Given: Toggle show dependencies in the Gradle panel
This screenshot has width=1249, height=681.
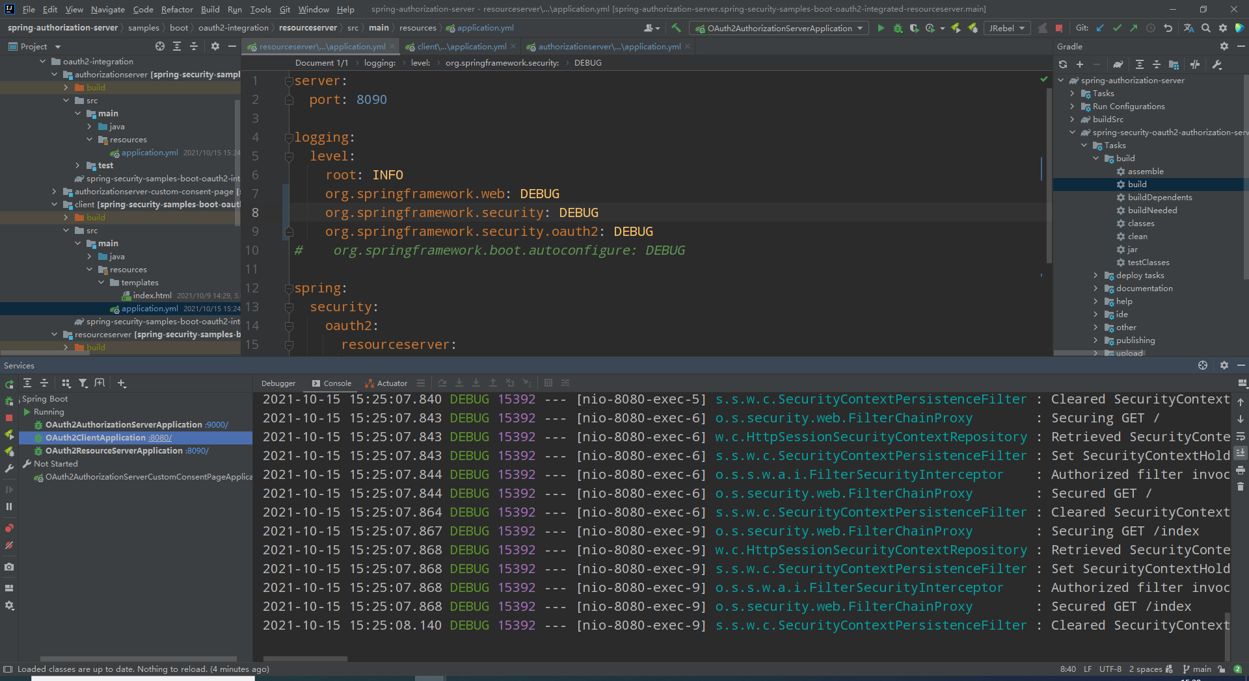Looking at the screenshot, I should 1174,64.
